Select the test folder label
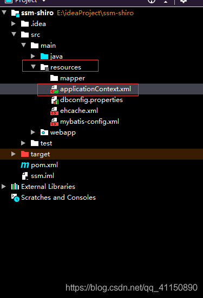This screenshot has width=203, height=298. coord(46,143)
